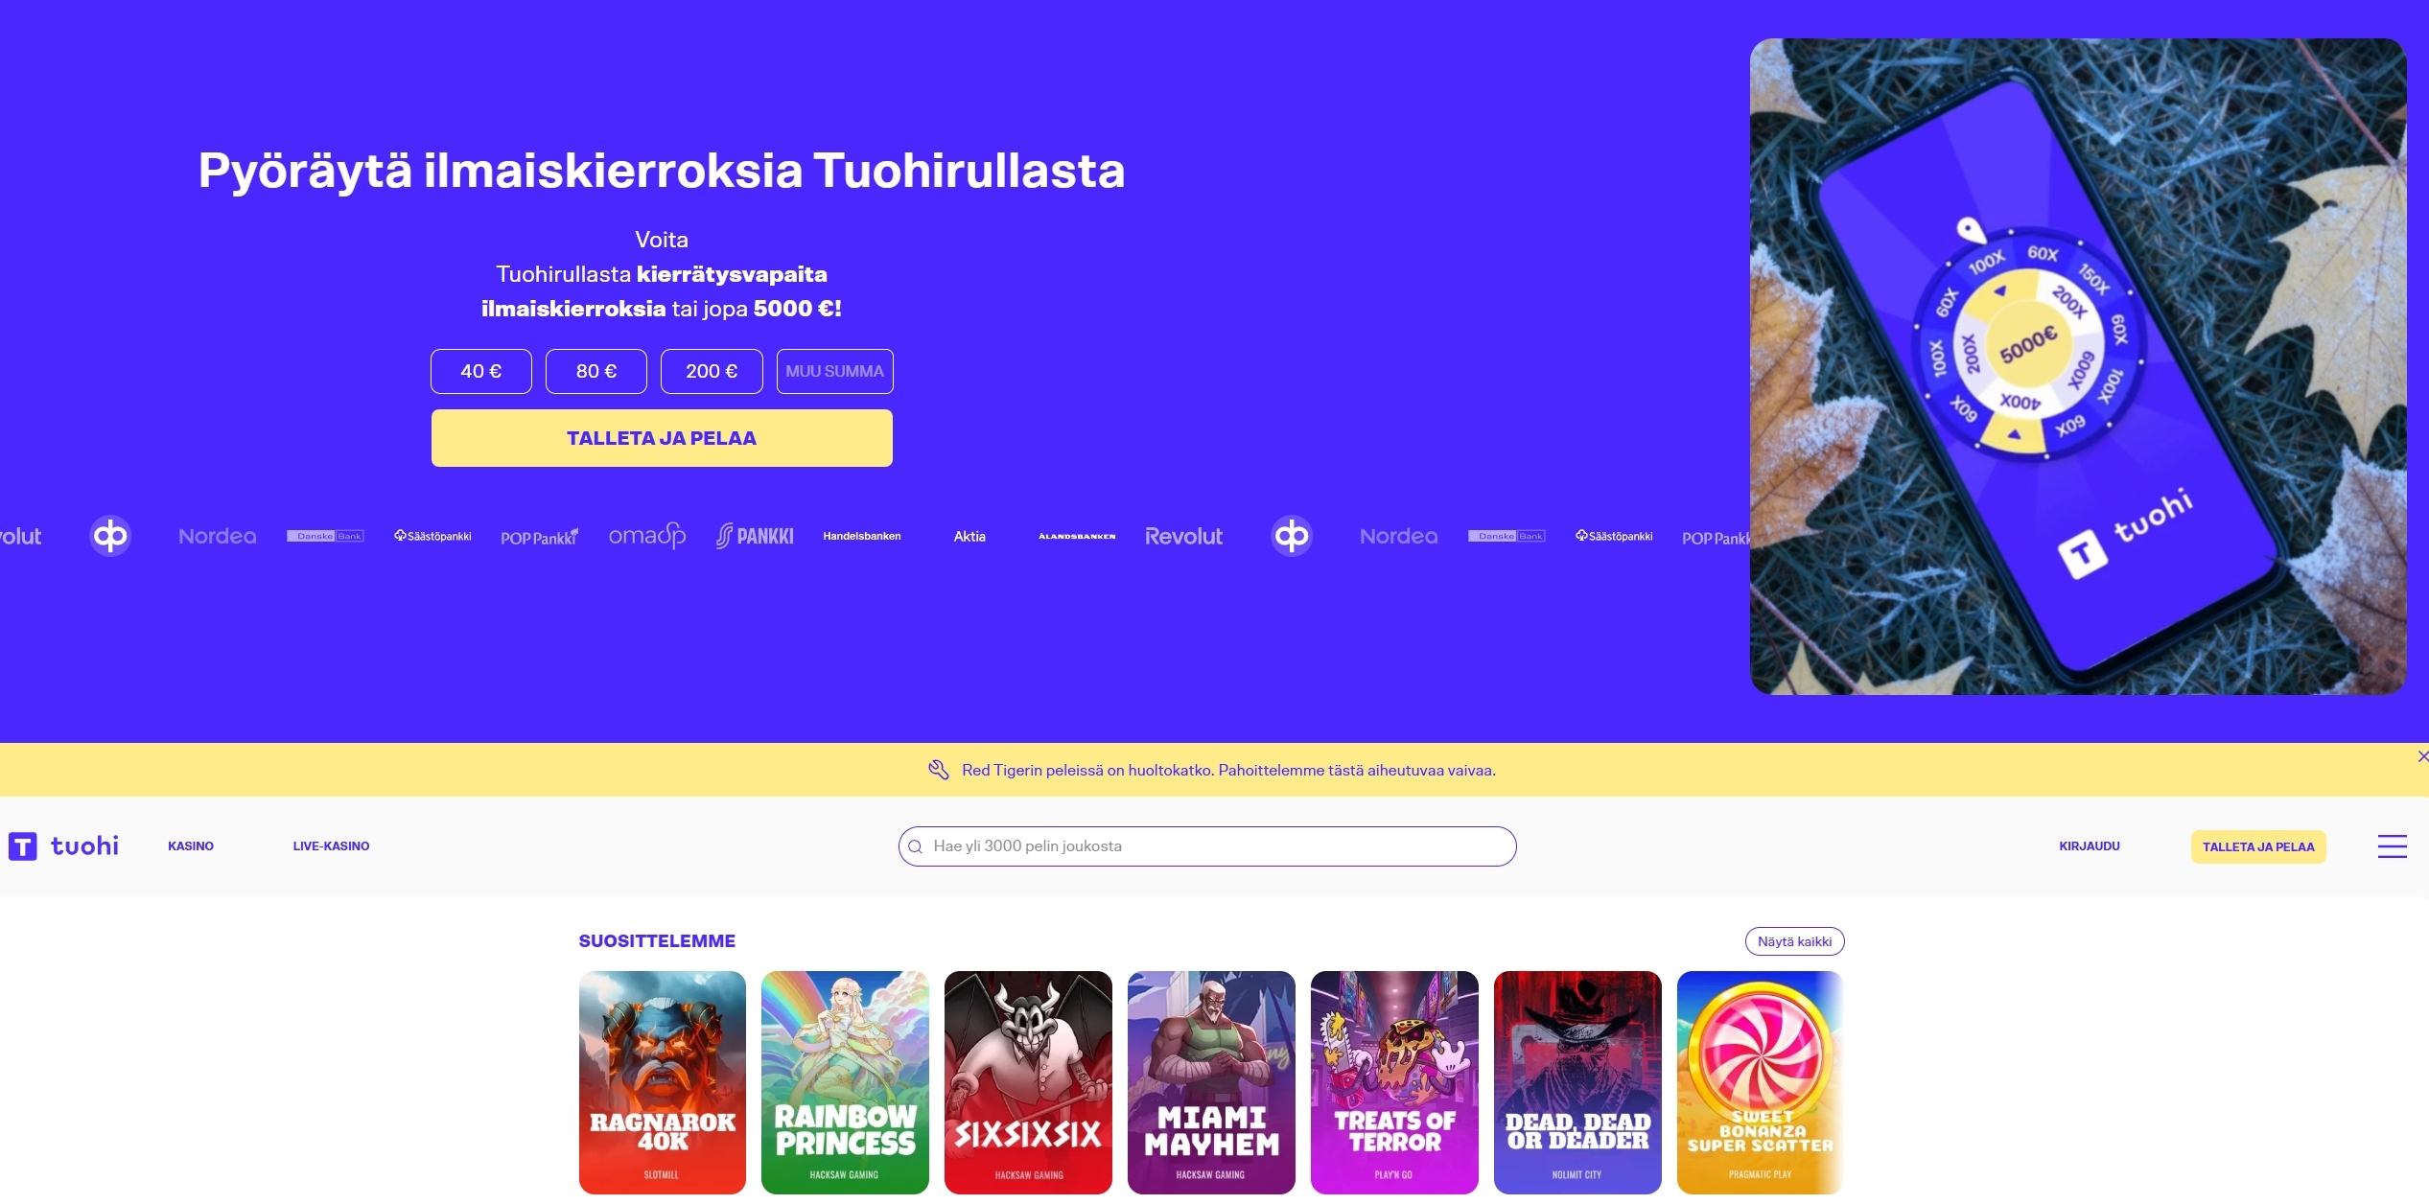Click the large TALLETA JA PELAA button

[662, 438]
